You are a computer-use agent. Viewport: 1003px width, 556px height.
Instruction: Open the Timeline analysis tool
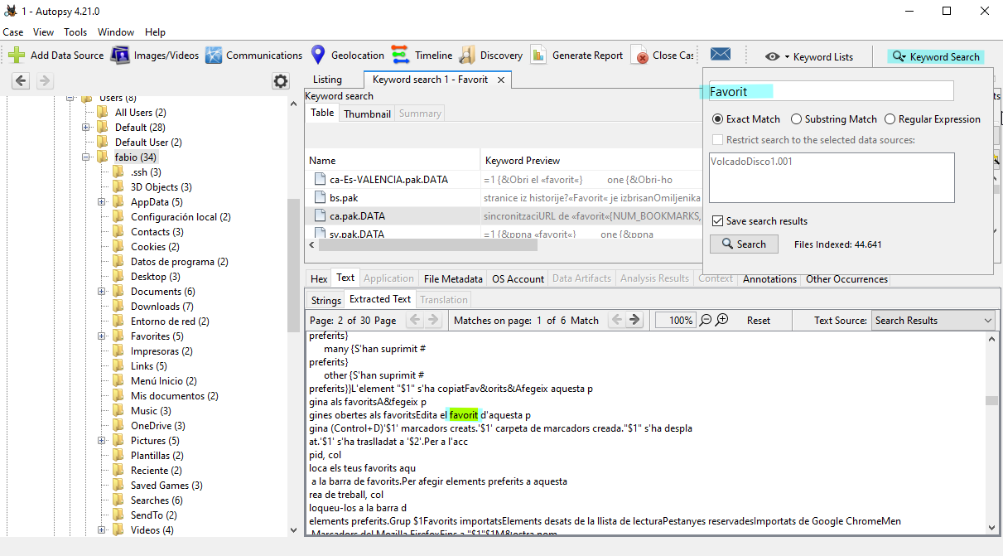click(x=401, y=56)
